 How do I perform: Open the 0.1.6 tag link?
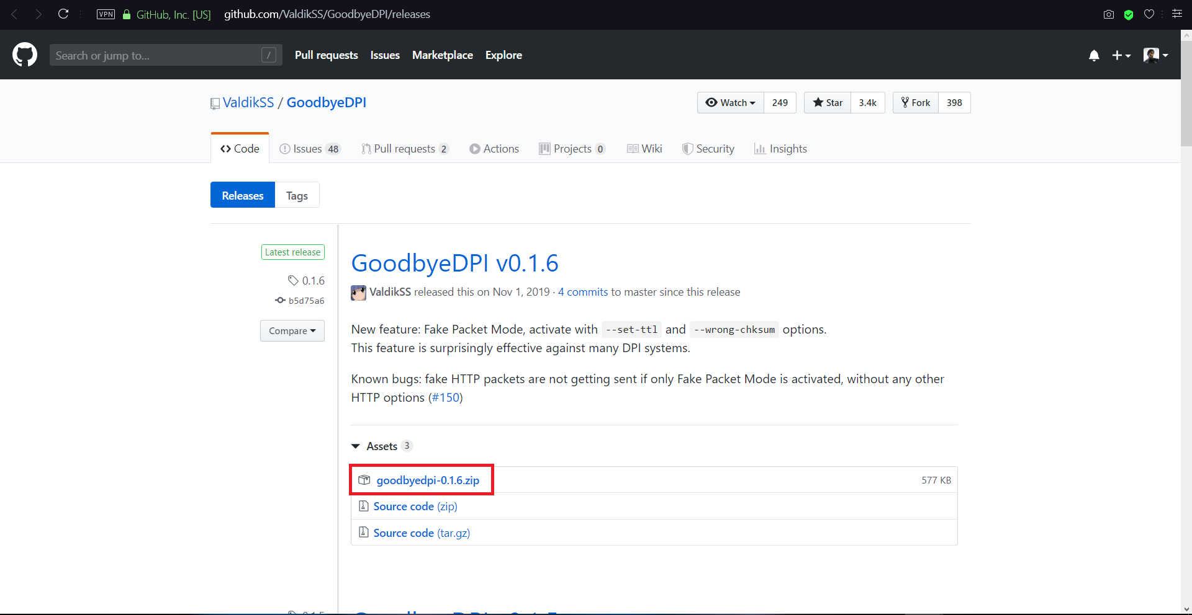tap(307, 281)
